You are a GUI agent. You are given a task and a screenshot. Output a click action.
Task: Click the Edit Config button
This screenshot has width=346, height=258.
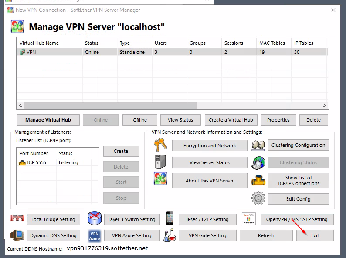[299, 199]
